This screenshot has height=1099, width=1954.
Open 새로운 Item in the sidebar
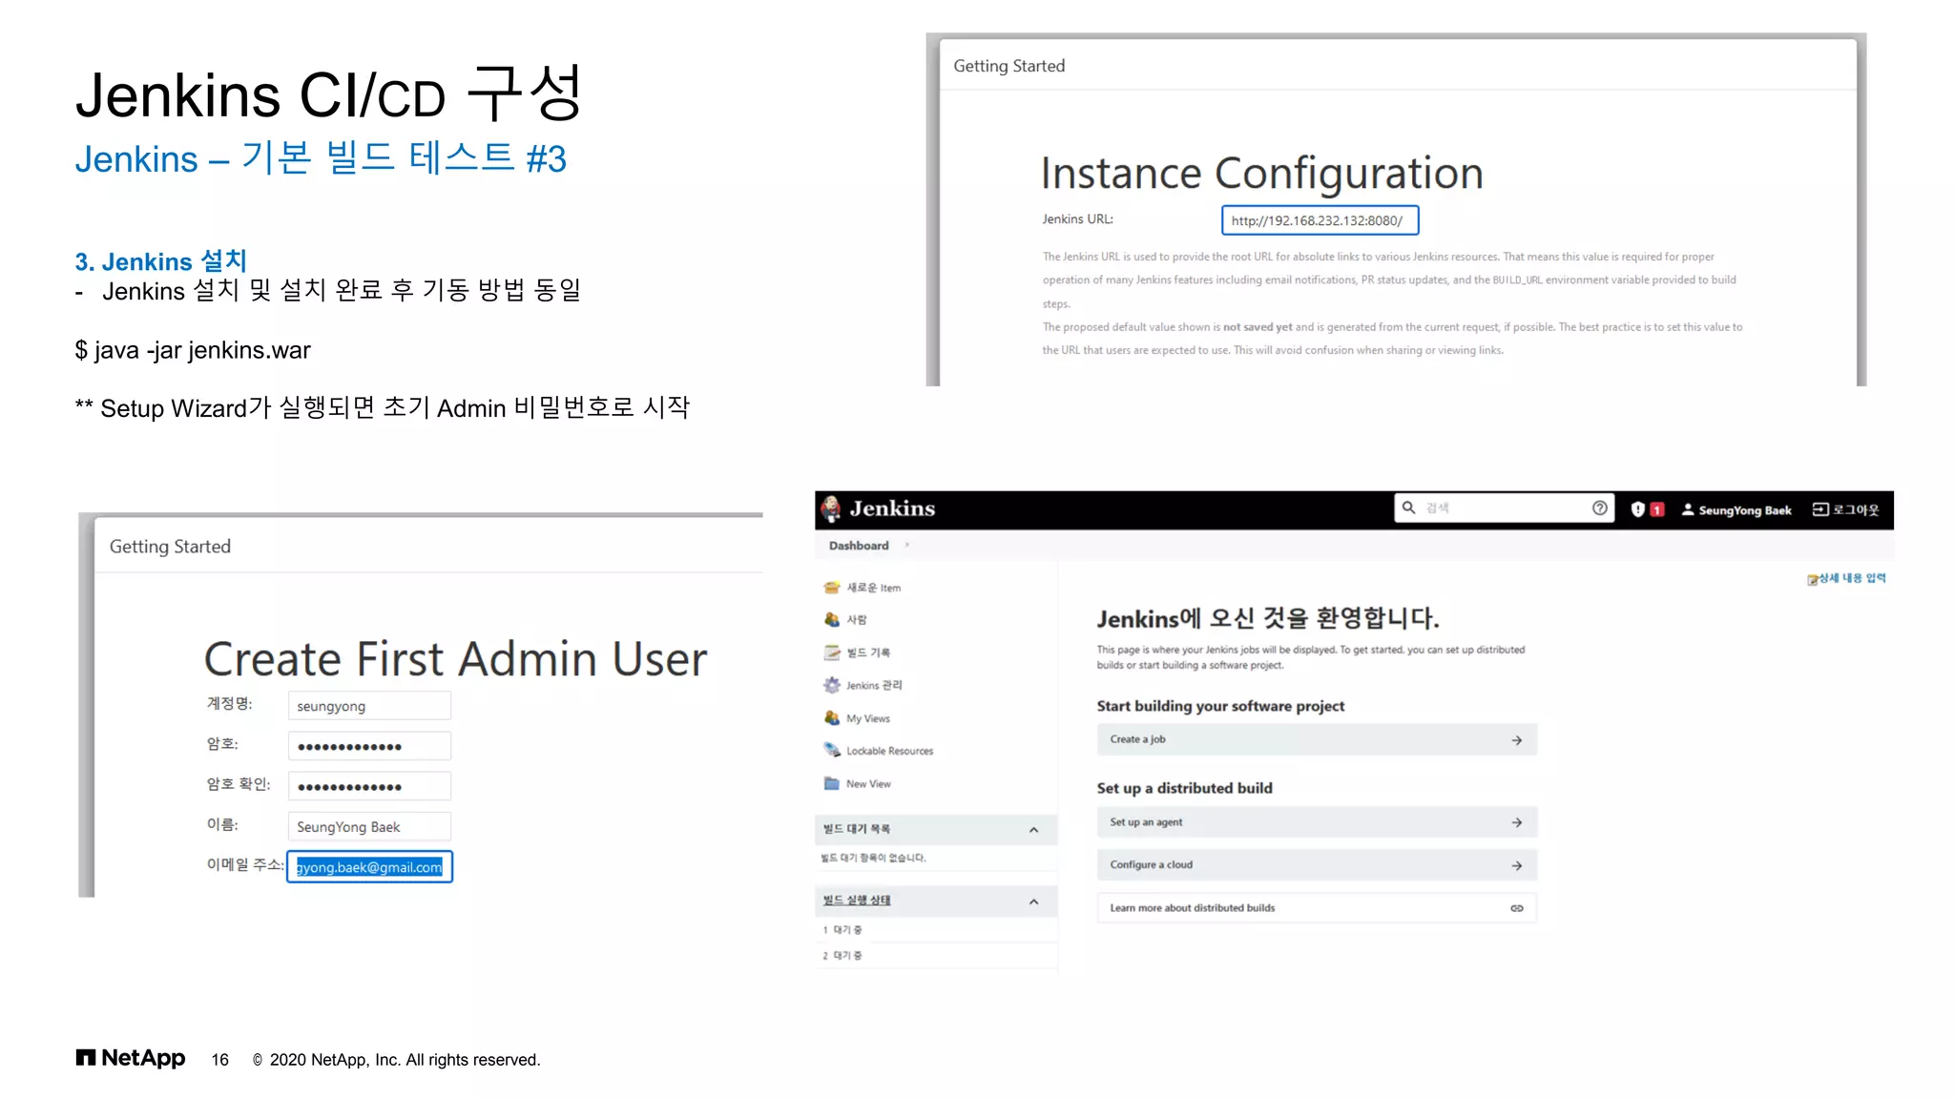point(874,588)
